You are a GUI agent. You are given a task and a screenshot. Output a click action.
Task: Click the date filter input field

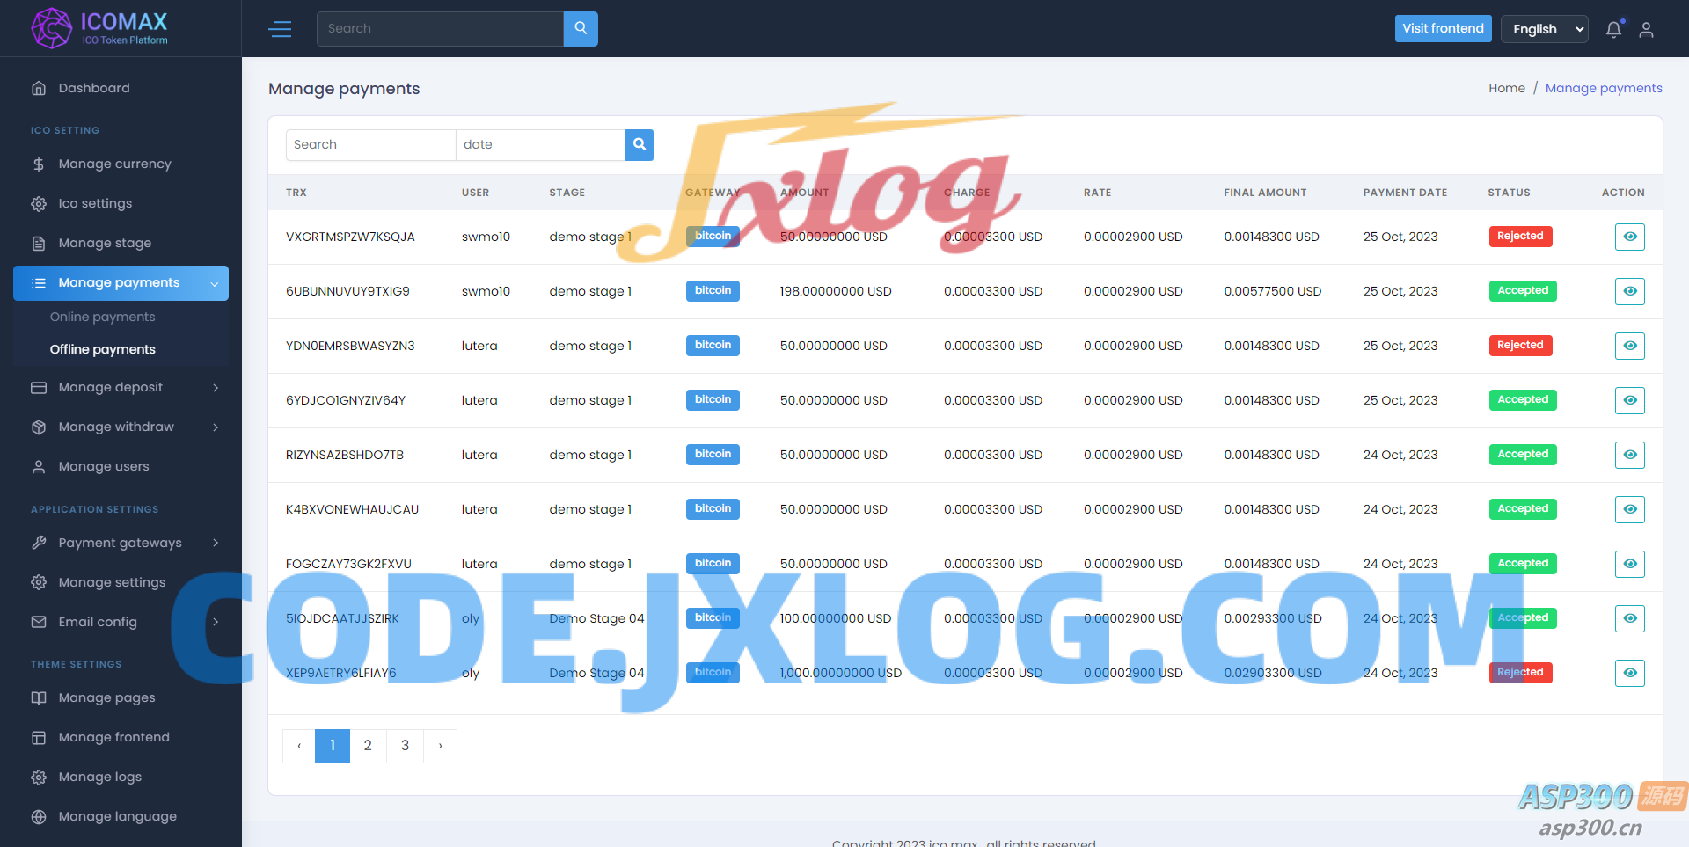[x=540, y=145]
